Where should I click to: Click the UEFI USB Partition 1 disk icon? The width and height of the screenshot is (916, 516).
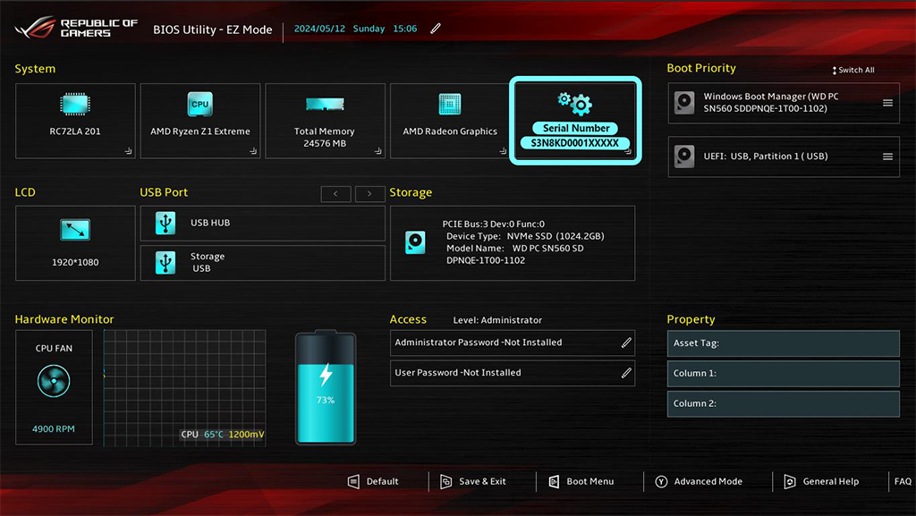coord(684,156)
